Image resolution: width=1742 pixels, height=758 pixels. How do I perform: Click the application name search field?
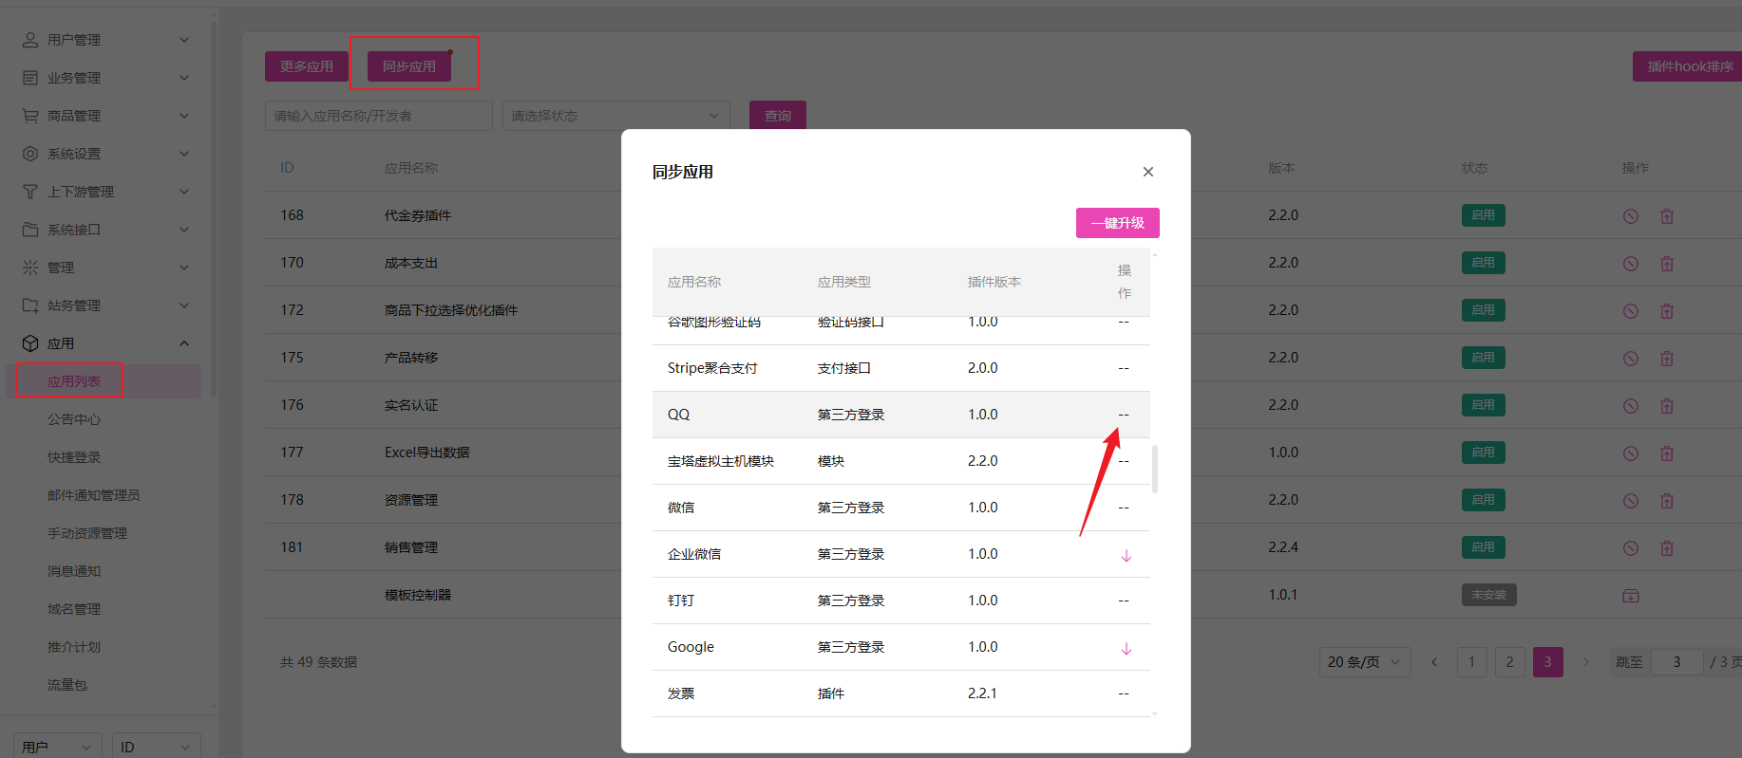tap(378, 116)
